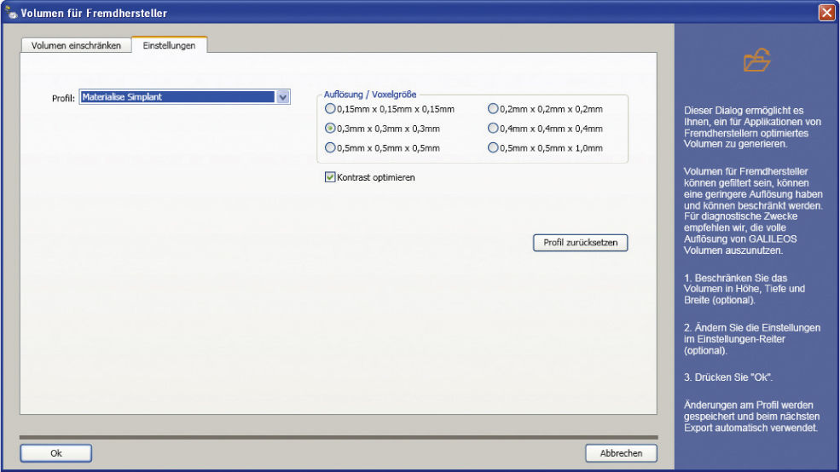
Task: Confirm the dialog with Ok
Action: (56, 453)
